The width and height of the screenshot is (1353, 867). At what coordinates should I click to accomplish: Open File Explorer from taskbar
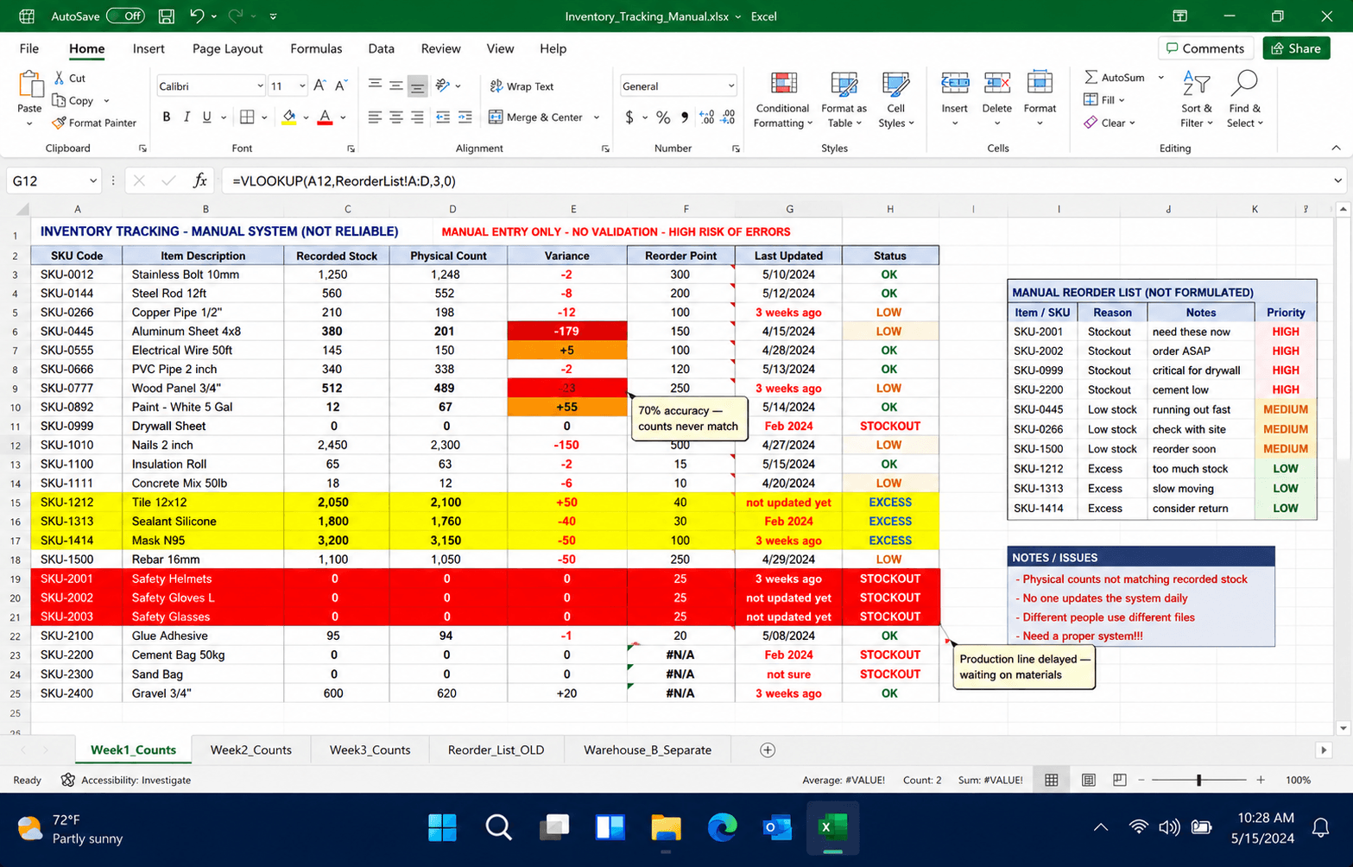point(666,827)
